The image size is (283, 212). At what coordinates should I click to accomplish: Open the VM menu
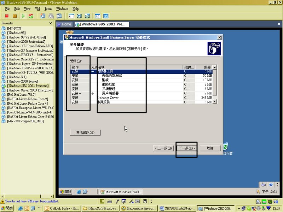coord(37,9)
